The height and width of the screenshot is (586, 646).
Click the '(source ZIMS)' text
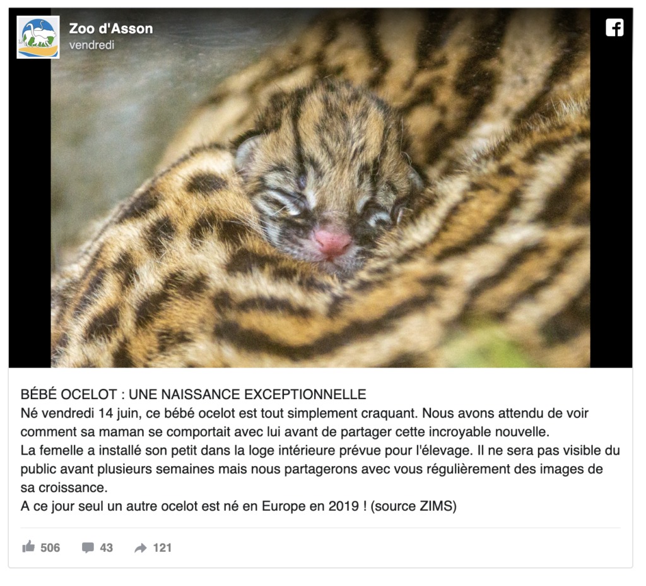[414, 506]
